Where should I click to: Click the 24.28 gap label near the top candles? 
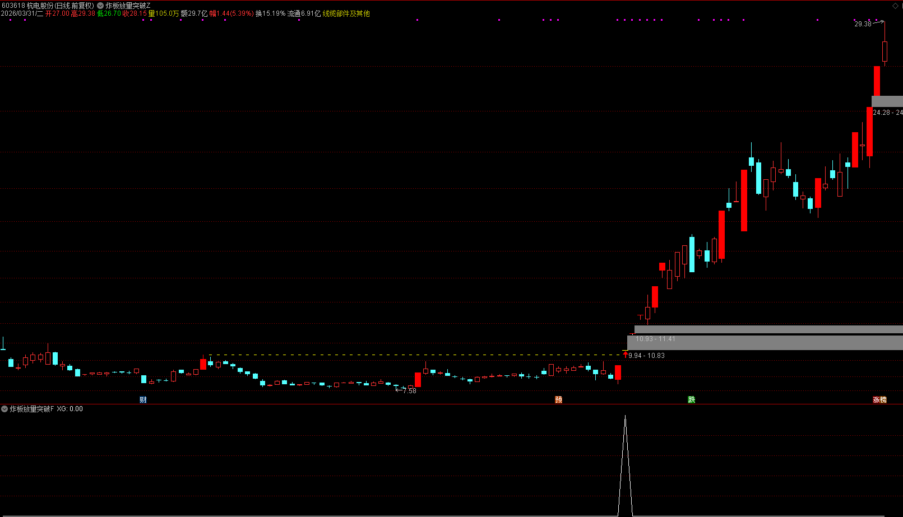tap(888, 113)
